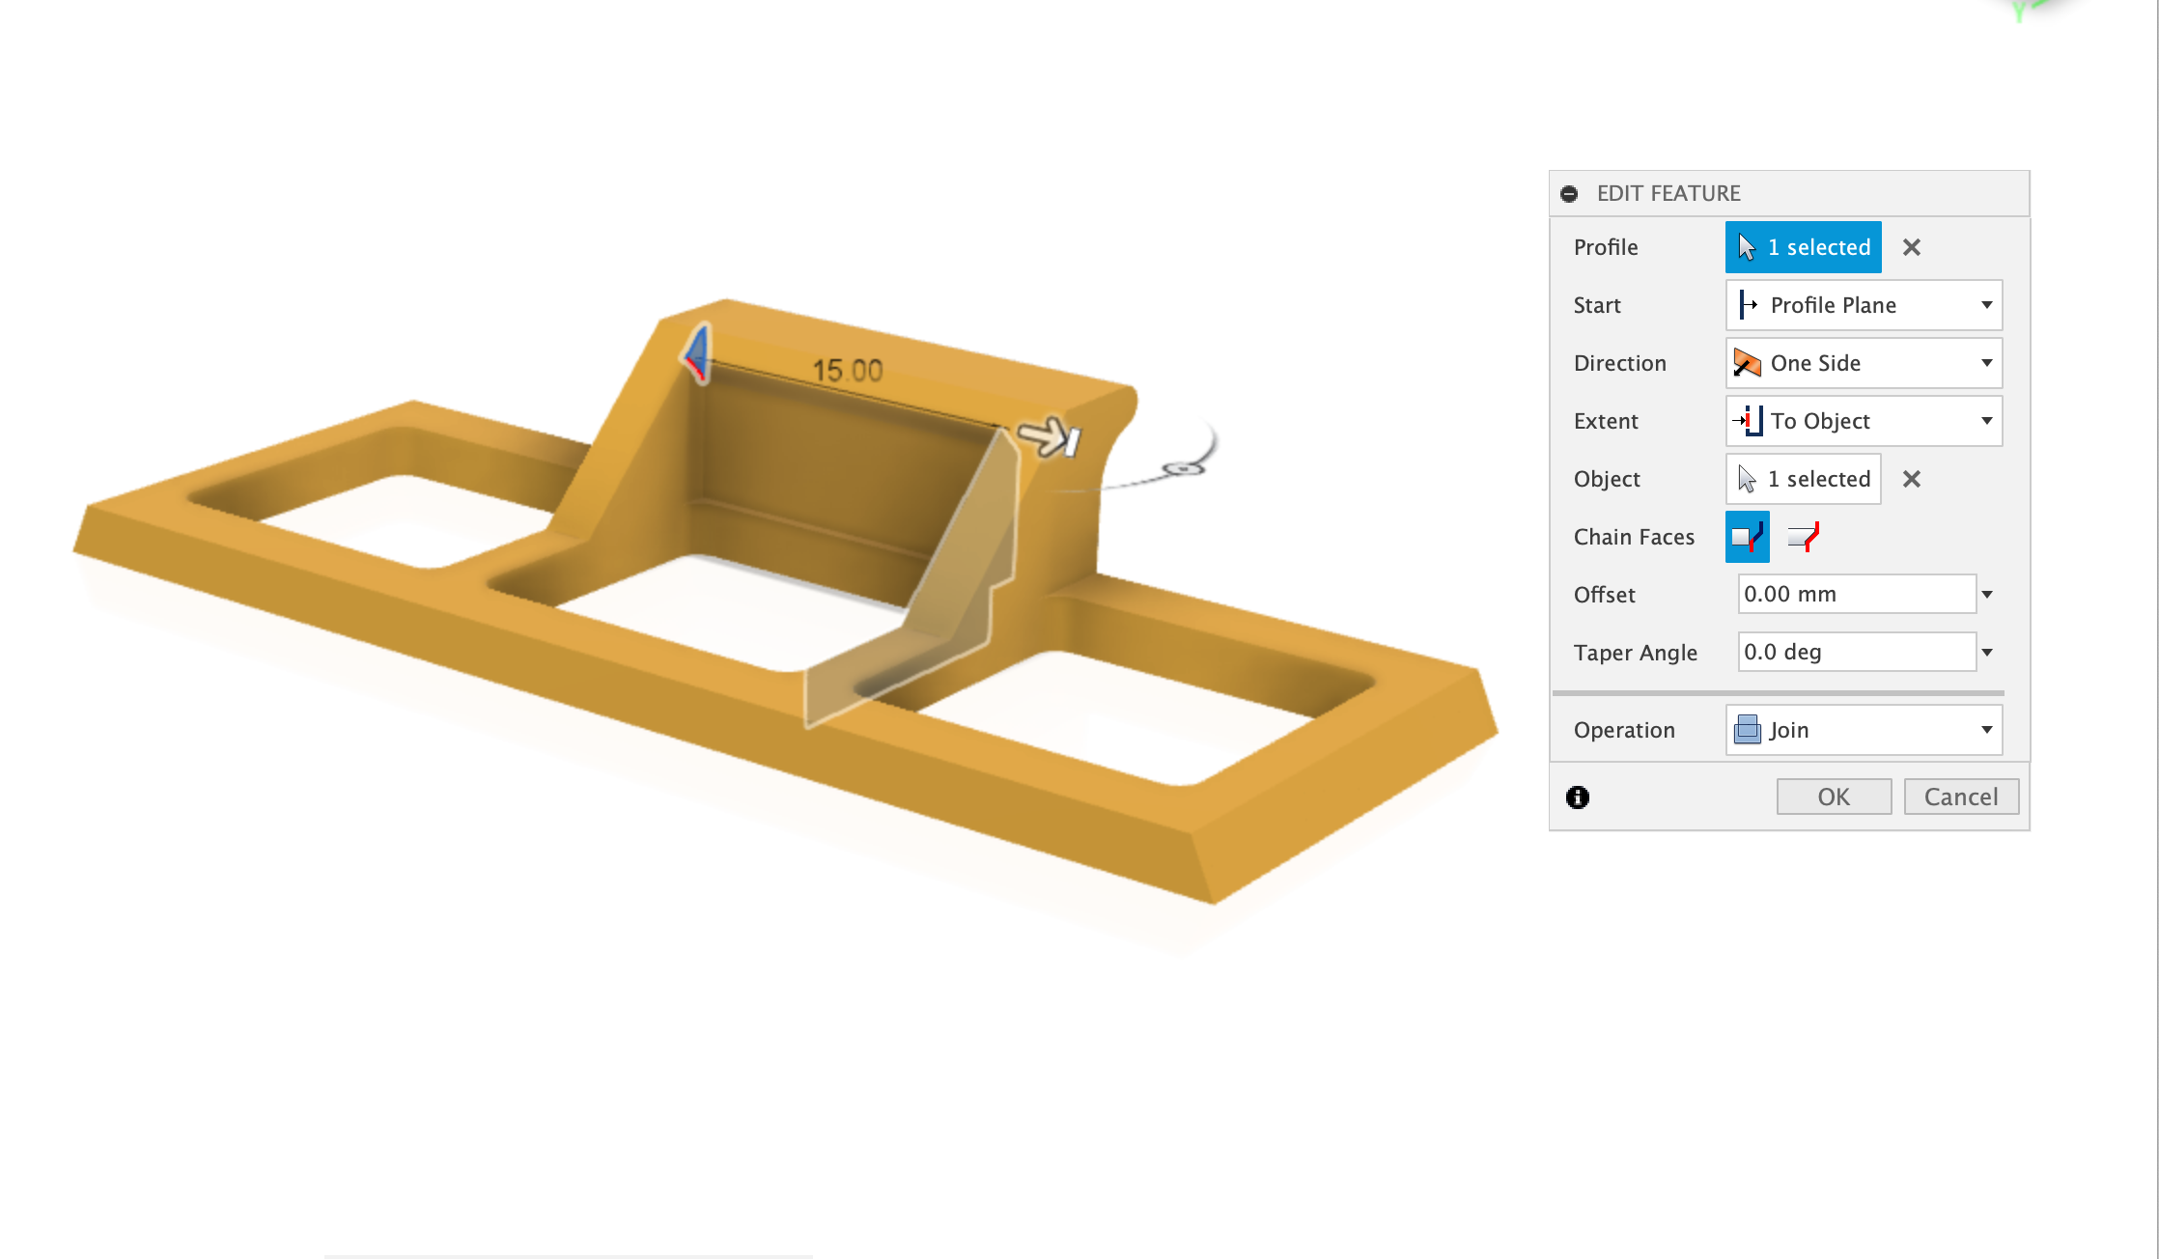Screen dimensions: 2159x1259
Task: Confirm the feature with OK
Action: (1834, 797)
